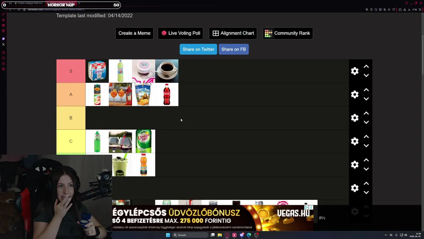Move tier B row up
This screenshot has width=424, height=239.
click(x=366, y=114)
